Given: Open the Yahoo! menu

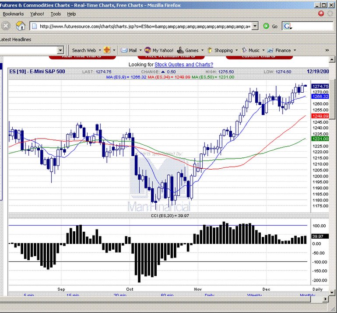Looking at the screenshot, I should 37,14.
